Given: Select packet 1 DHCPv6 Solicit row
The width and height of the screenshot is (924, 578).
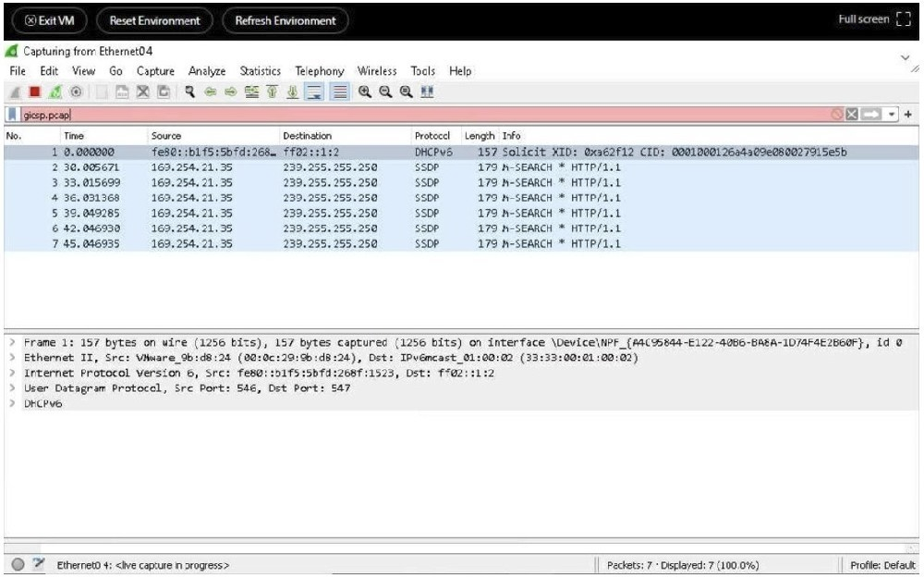Looking at the screenshot, I should [461, 153].
